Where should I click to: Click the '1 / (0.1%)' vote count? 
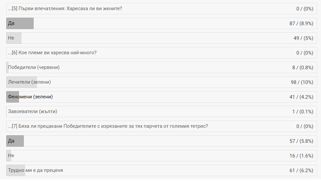(x=303, y=112)
